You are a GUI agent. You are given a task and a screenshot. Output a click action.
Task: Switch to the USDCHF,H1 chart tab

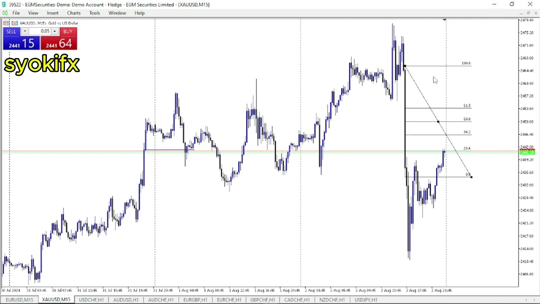click(x=91, y=300)
